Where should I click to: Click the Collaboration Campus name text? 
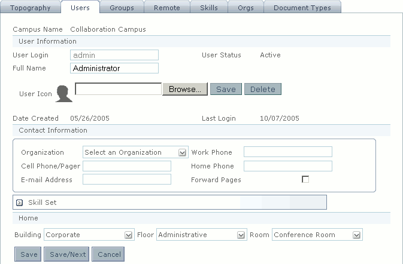pos(108,29)
